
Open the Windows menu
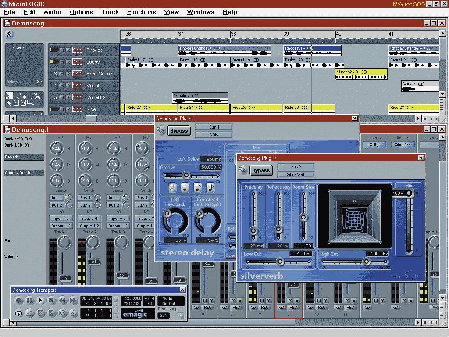[x=200, y=12]
